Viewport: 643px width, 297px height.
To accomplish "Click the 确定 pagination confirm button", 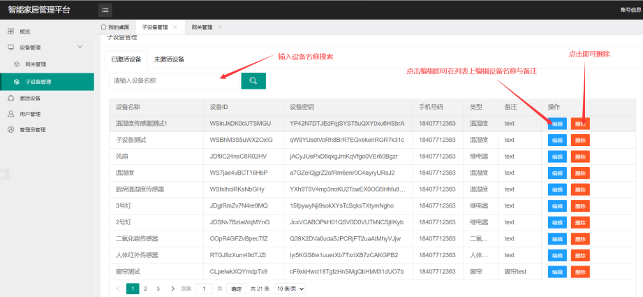I will point(236,289).
